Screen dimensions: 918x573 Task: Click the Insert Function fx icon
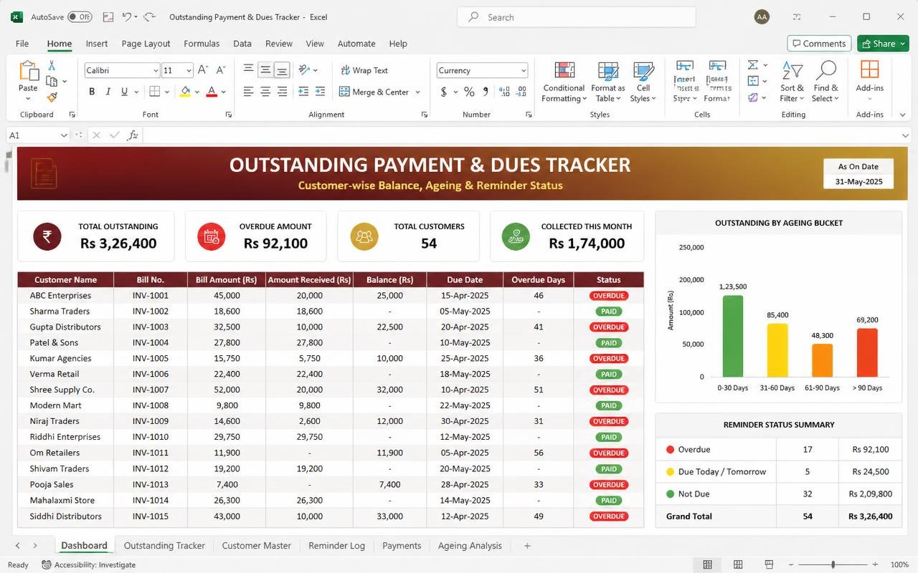click(x=133, y=135)
